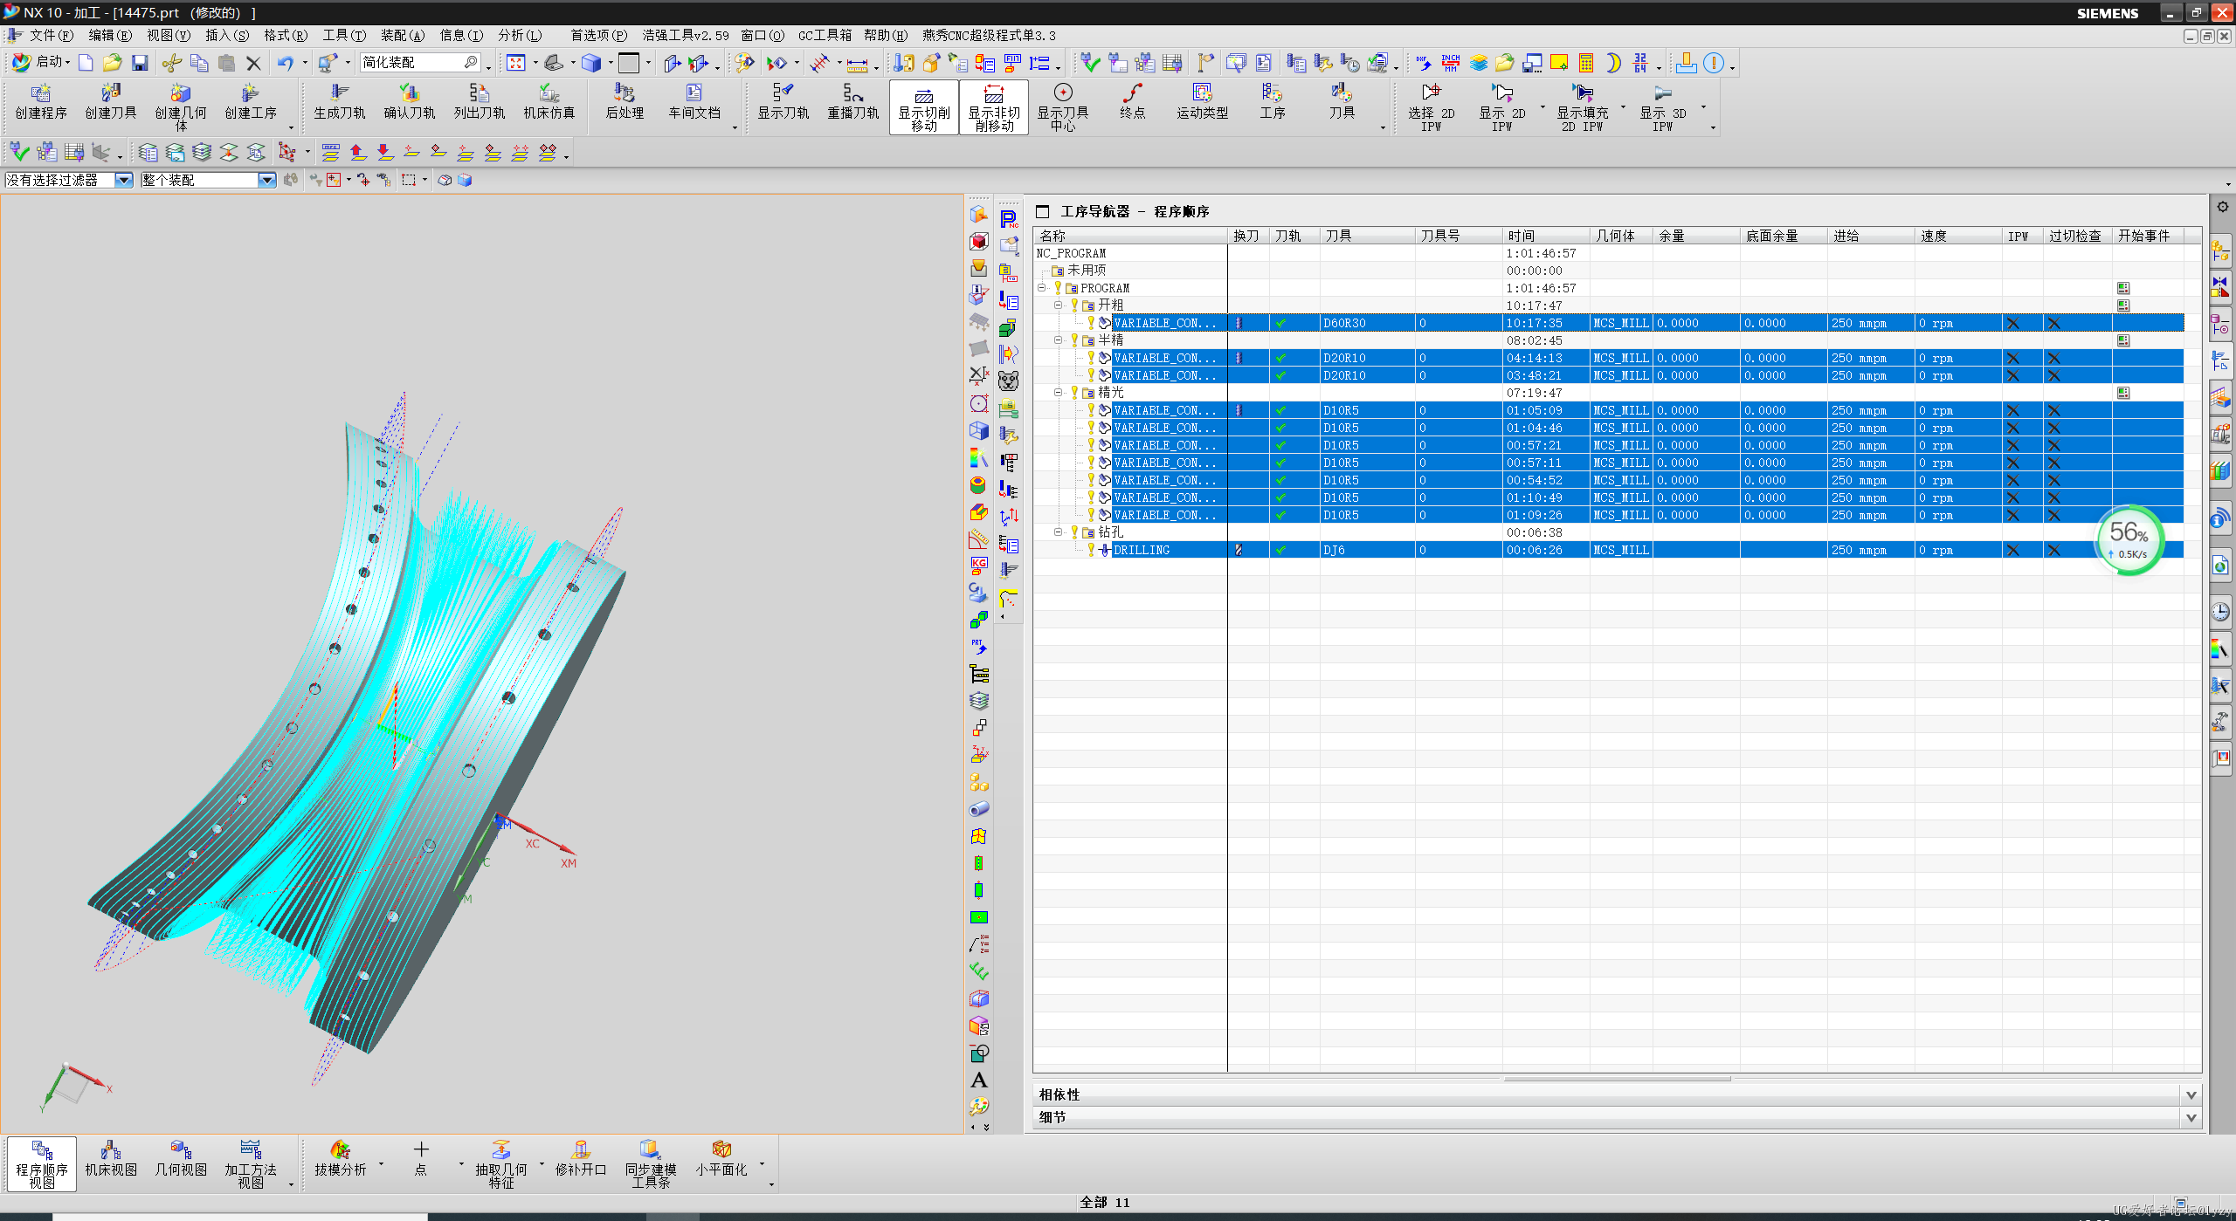Image resolution: width=2236 pixels, height=1221 pixels.
Task: Click the 启动 start button
Action: coord(41,62)
